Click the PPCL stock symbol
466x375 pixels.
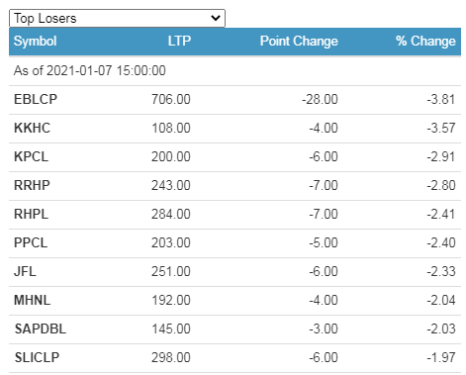[31, 242]
